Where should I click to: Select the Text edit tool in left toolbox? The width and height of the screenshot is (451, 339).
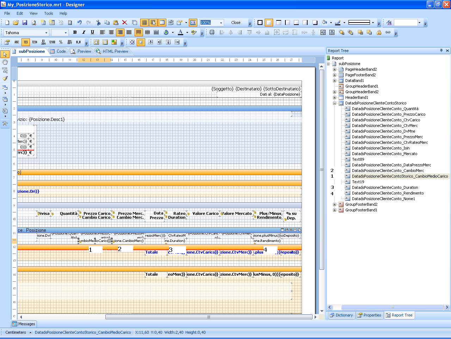click(5, 70)
